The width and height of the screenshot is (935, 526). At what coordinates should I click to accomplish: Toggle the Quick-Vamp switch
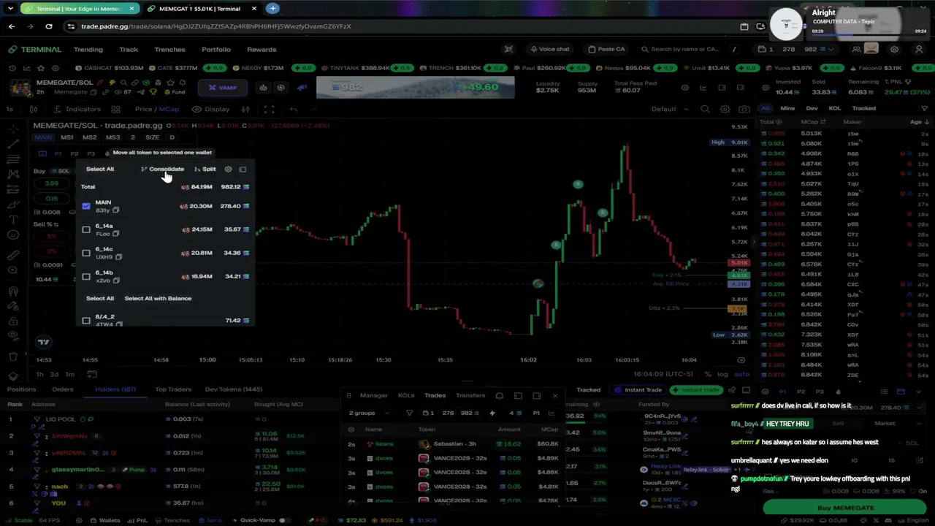pyautogui.click(x=283, y=520)
